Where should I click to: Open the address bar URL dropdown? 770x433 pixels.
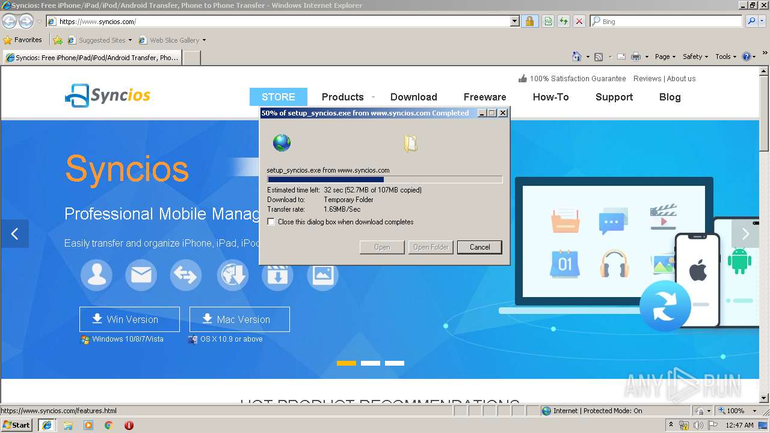tap(514, 22)
